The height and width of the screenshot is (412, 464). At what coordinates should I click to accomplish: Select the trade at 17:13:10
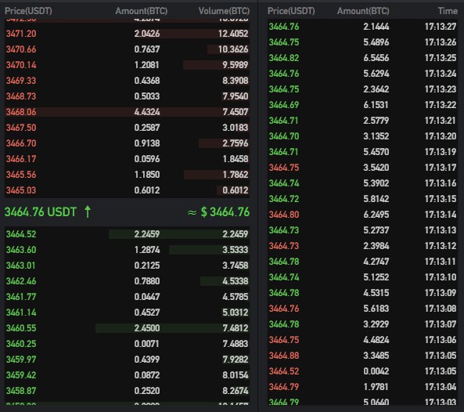(x=362, y=277)
